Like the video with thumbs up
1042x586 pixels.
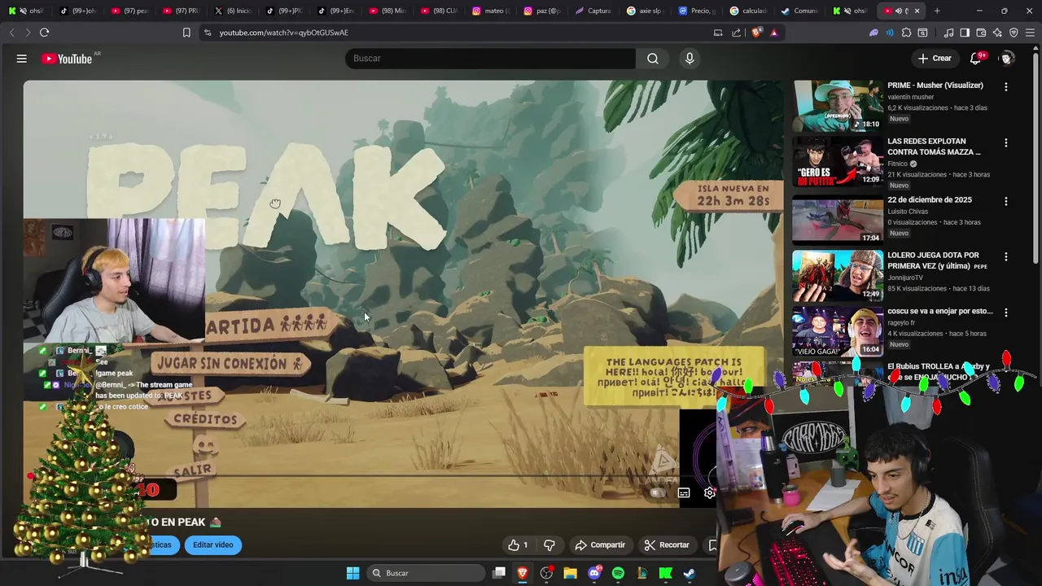click(x=518, y=545)
